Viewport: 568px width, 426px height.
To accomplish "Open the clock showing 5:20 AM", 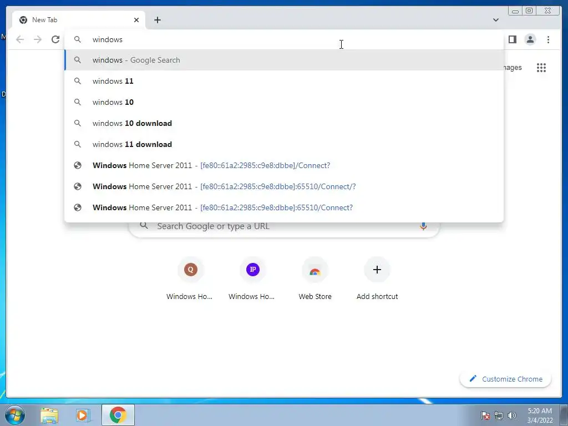I will pos(540,415).
